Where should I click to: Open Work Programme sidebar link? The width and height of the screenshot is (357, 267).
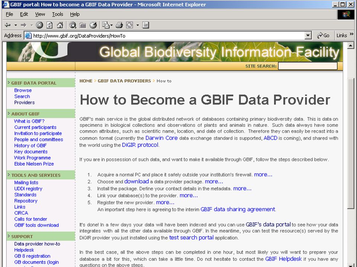click(32, 158)
